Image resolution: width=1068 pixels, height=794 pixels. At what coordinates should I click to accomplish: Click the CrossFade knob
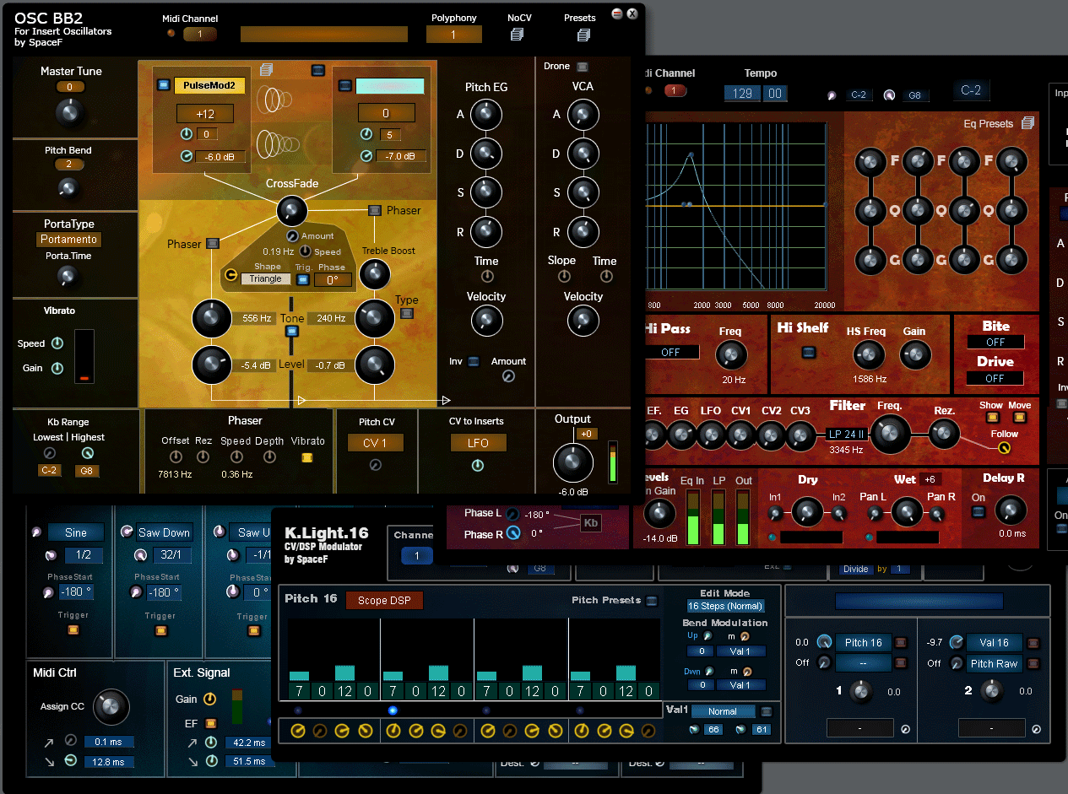pos(291,210)
